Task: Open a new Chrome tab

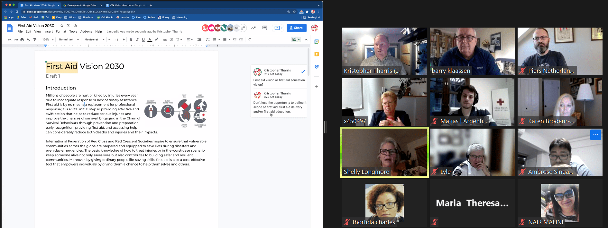Action: (x=151, y=5)
